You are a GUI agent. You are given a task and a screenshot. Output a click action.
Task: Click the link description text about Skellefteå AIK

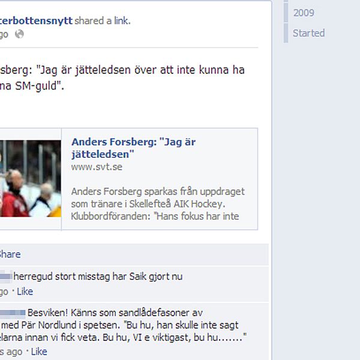tap(158, 203)
